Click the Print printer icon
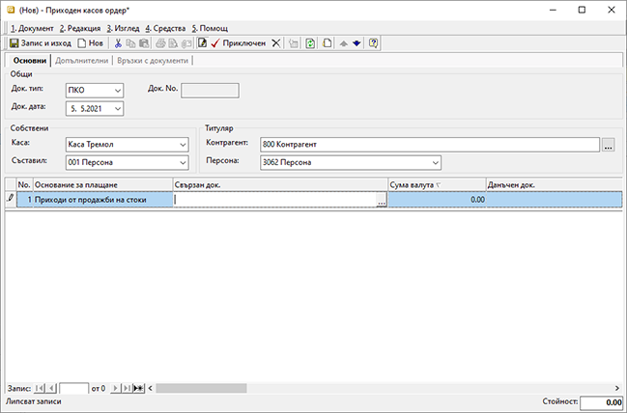 (x=160, y=43)
